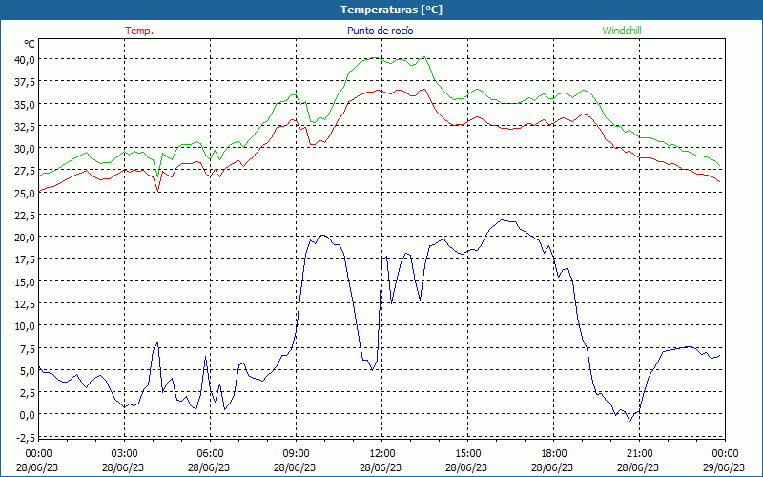Click the 'Temperaturas [°C]' chart title
Viewport: 763px width, 477px height.
tap(391, 10)
